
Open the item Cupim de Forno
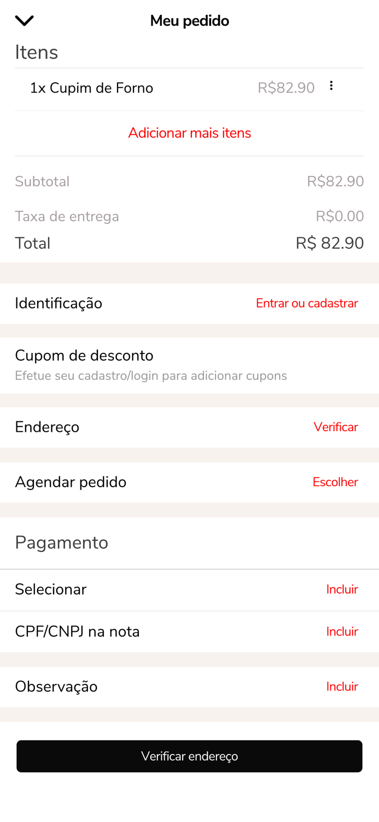click(x=92, y=88)
